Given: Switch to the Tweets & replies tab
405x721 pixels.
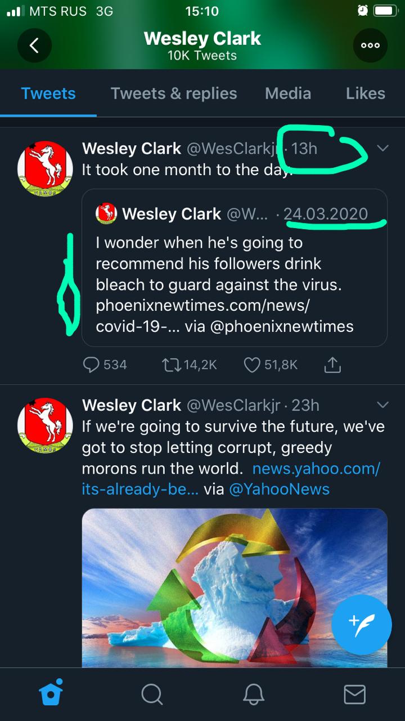Looking at the screenshot, I should click(x=174, y=94).
